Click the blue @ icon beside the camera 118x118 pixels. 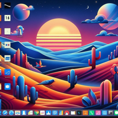click(x=104, y=113)
